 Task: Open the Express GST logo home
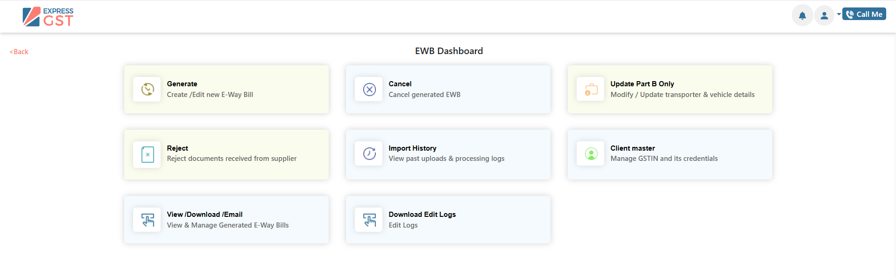pyautogui.click(x=48, y=17)
